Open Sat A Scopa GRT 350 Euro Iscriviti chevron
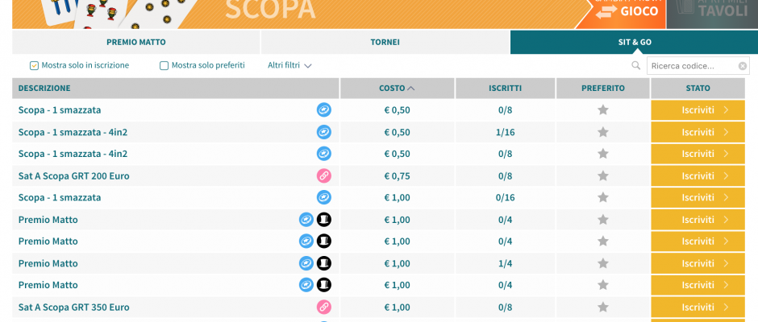The height and width of the screenshot is (322, 758). pyautogui.click(x=726, y=307)
